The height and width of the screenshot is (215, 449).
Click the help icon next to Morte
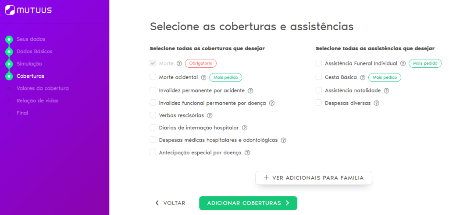click(x=179, y=63)
